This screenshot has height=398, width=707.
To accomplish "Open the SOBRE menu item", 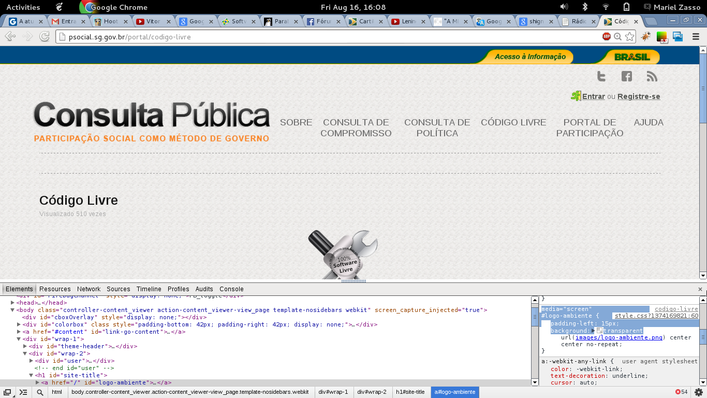I will 296,122.
